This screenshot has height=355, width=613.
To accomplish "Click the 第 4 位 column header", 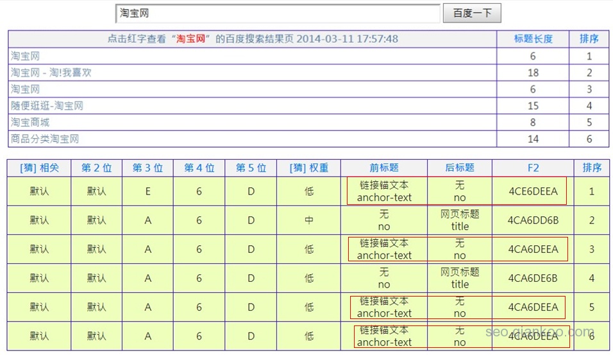I will point(199,168).
